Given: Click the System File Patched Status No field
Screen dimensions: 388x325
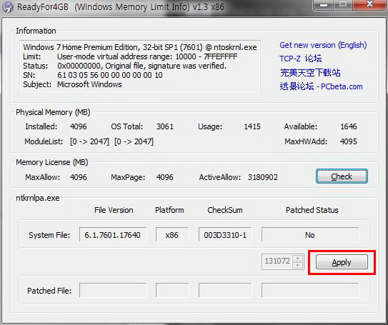Looking at the screenshot, I should pyautogui.click(x=310, y=235).
